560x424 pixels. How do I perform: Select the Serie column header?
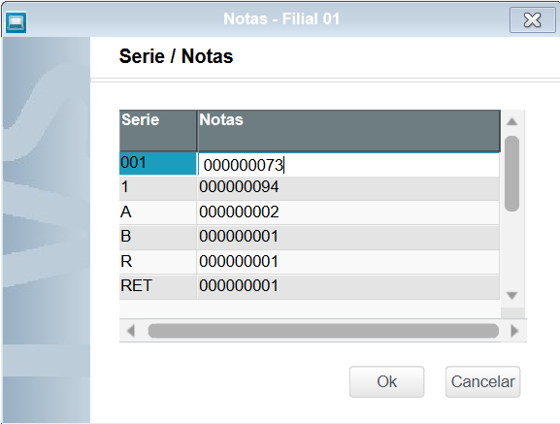coord(158,131)
